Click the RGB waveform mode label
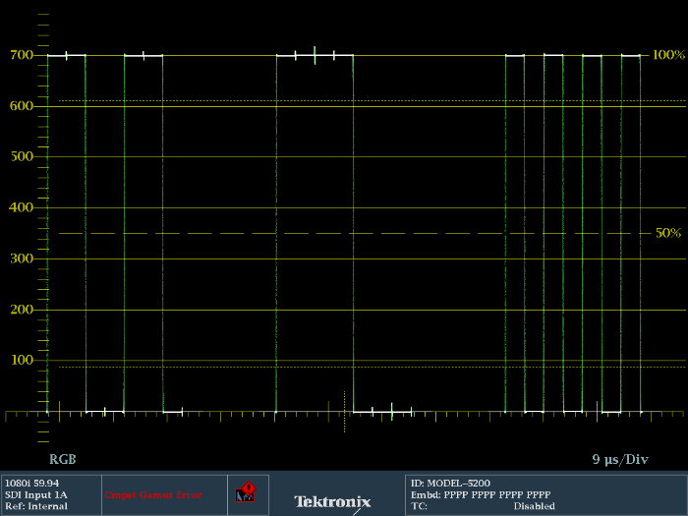Screen dimensions: 688x516 coord(62,459)
